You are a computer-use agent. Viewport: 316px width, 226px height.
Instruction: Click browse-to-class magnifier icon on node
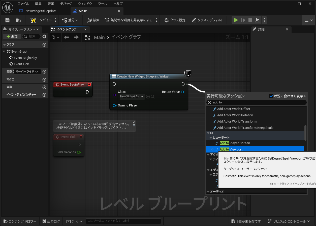pos(153,97)
